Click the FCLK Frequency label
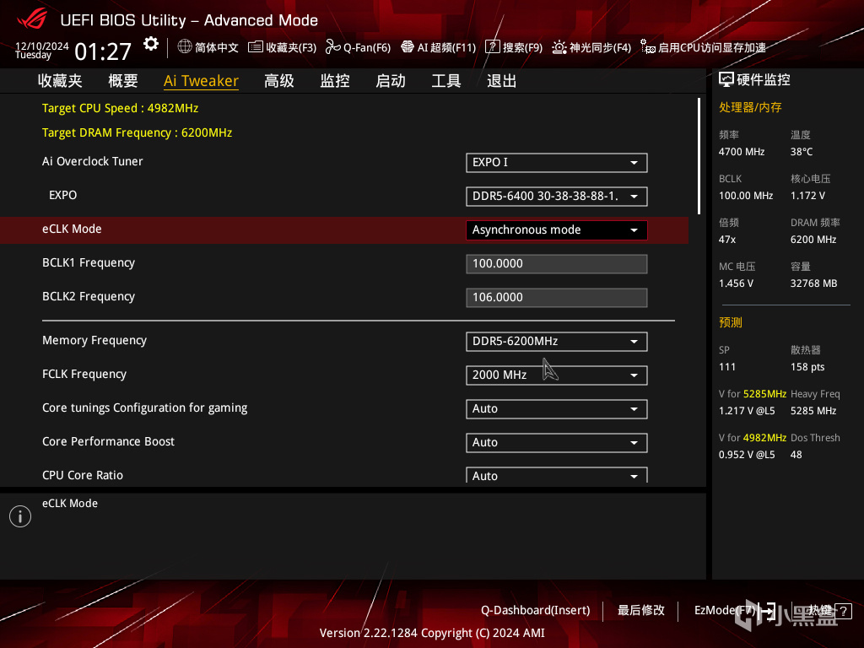This screenshot has width=864, height=648. (x=84, y=374)
